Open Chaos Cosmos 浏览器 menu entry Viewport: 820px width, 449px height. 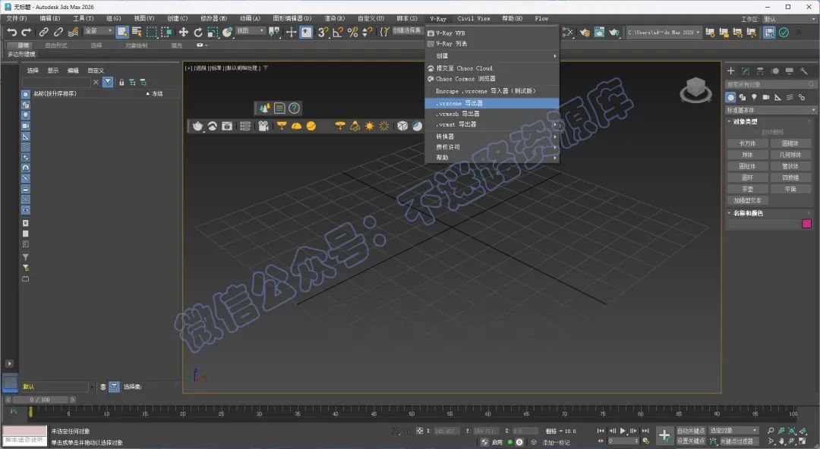(491, 79)
